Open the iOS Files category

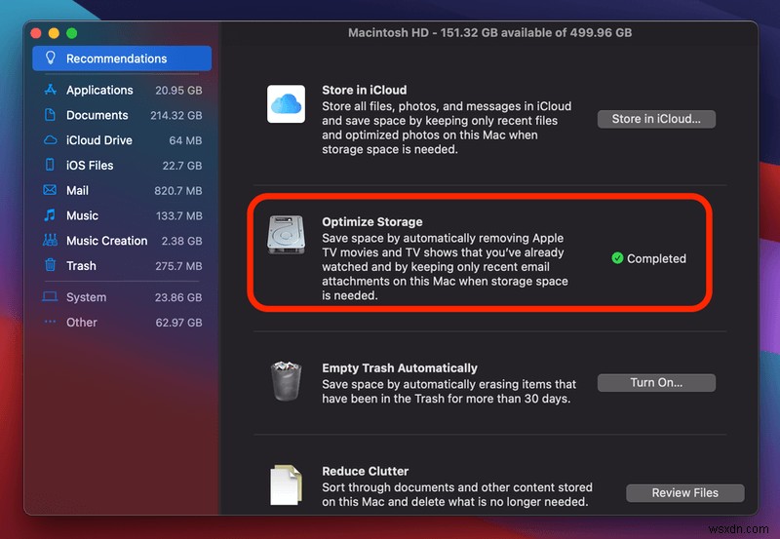(122, 165)
